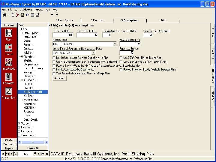Open the find dropdown arrow beside binoculars
This screenshot has width=216, height=162.
click(x=8, y=15)
